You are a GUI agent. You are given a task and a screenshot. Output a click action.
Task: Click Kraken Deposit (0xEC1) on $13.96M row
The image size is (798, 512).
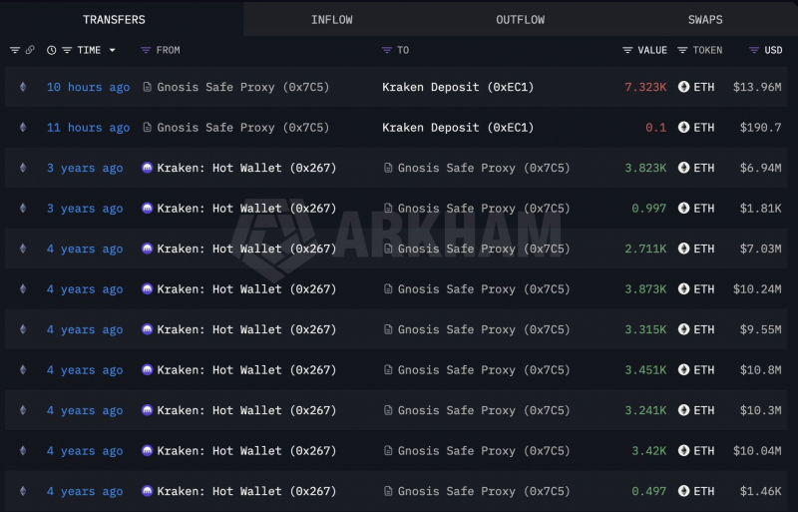click(x=458, y=87)
